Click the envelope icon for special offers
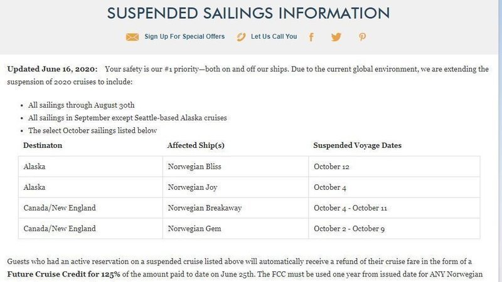Screen dimensions: 502x282 click(132, 37)
